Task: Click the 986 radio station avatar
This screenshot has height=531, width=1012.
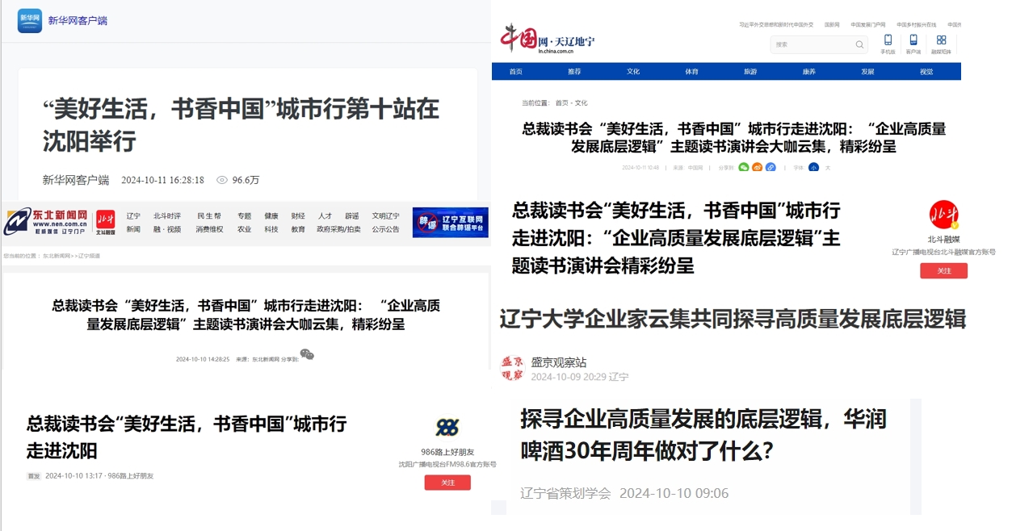Action: pyautogui.click(x=447, y=428)
